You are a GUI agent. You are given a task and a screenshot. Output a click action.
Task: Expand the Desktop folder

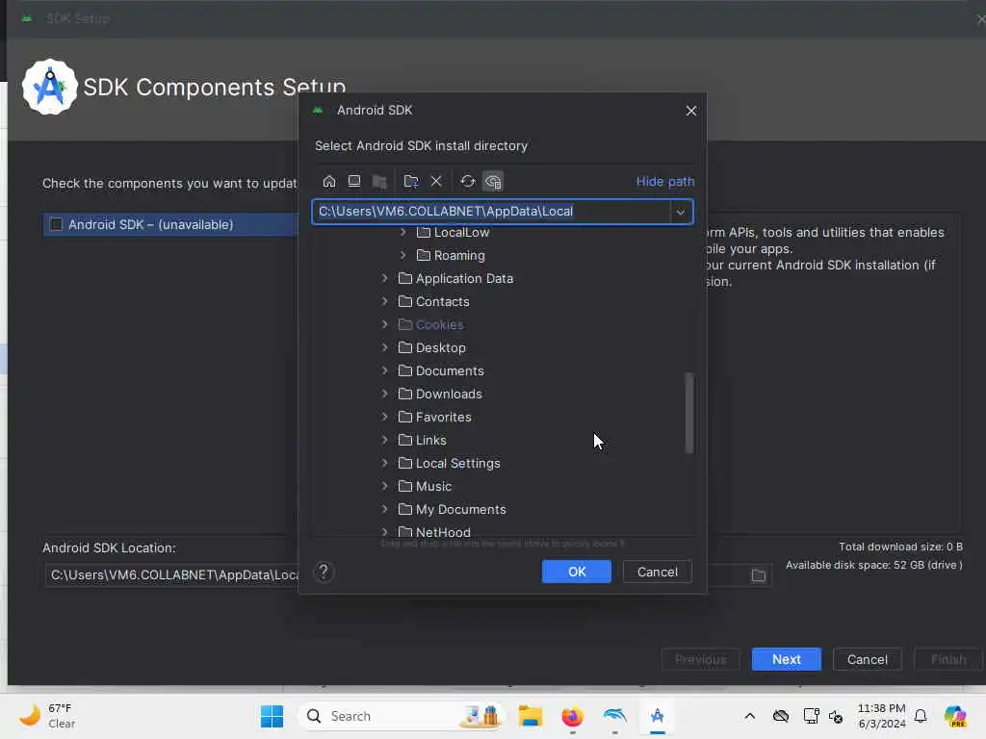(x=385, y=347)
